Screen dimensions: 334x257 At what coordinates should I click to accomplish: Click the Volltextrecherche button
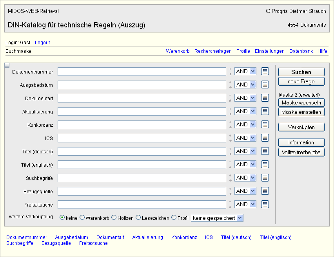pos(301,153)
